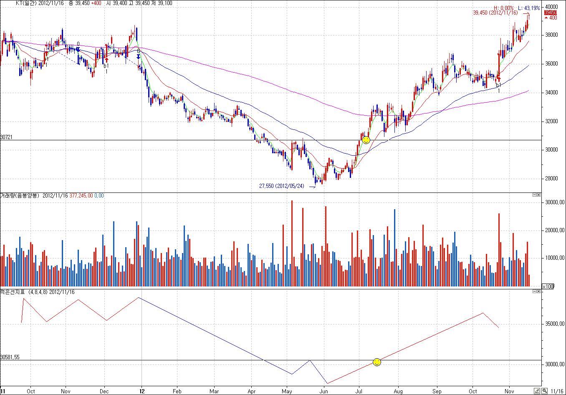Minimize the volume chart pane

pyautogui.click(x=534, y=195)
